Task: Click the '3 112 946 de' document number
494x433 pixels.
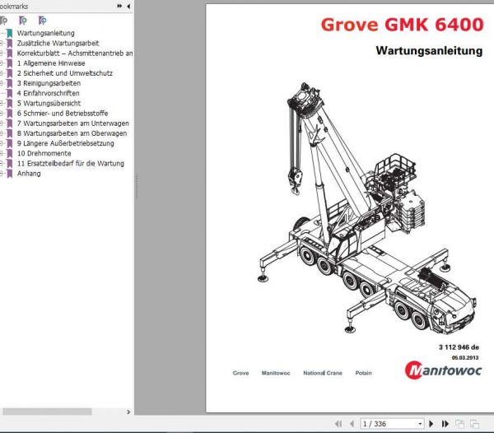Action: pyautogui.click(x=459, y=347)
